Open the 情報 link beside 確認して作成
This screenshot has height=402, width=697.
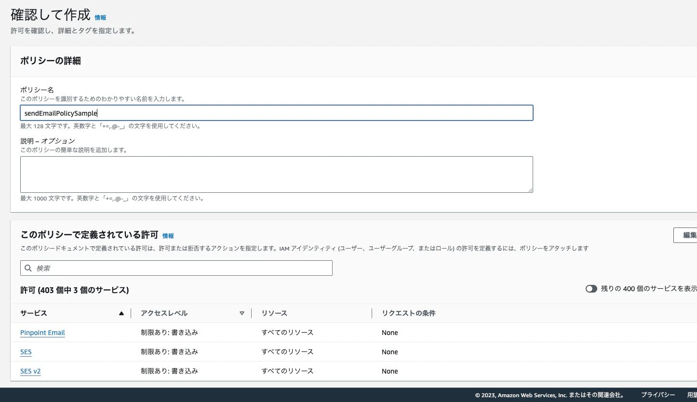click(100, 18)
